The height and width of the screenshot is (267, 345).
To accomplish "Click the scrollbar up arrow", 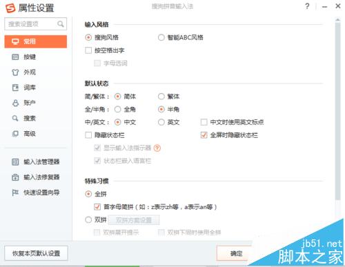I will click(337, 20).
